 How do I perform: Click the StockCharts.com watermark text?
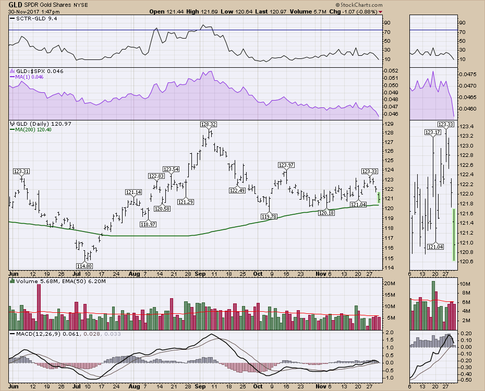click(x=359, y=5)
